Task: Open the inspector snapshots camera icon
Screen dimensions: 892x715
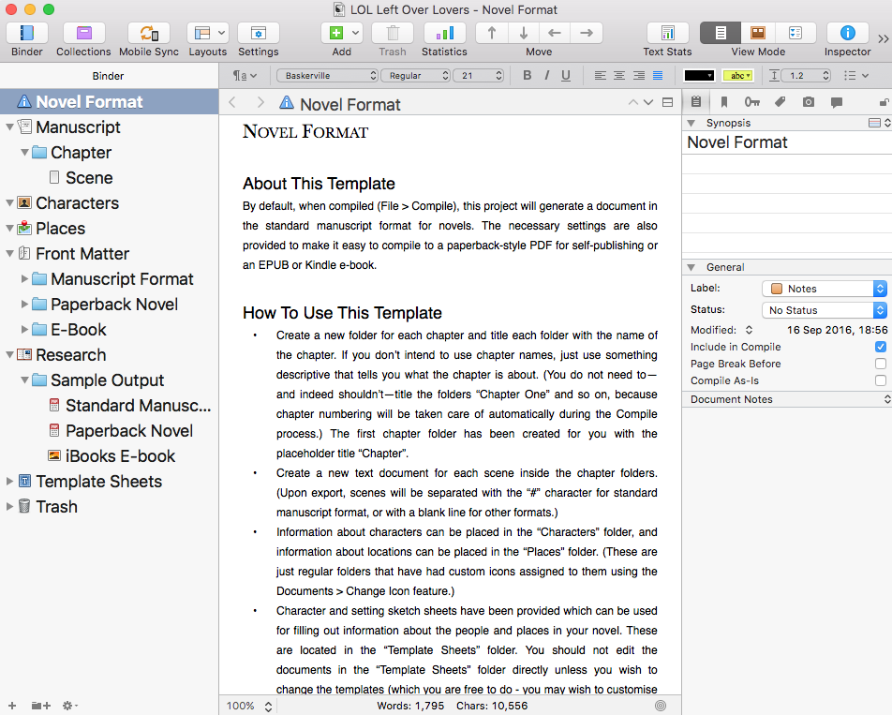Action: pyautogui.click(x=809, y=102)
